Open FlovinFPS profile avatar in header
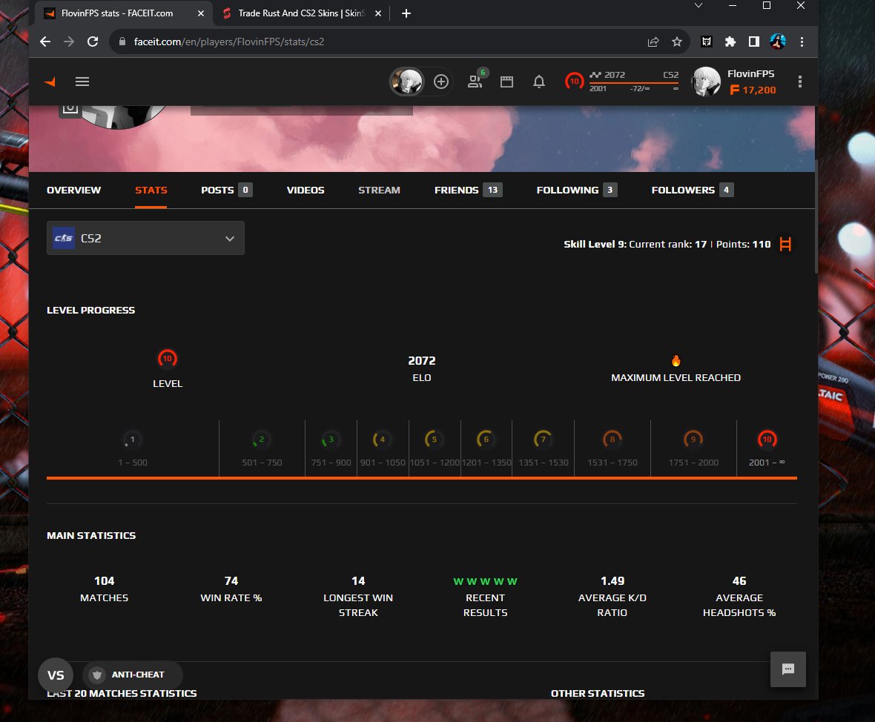This screenshot has height=722, width=875. point(706,82)
